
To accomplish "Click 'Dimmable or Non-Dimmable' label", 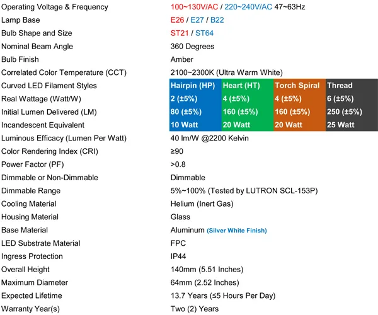I will click(50, 178).
